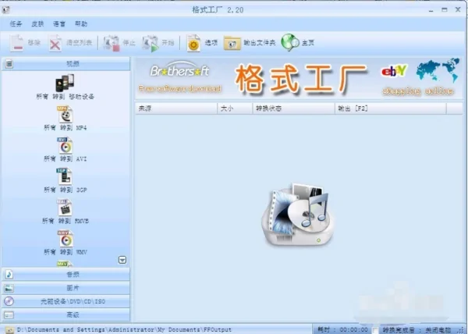The width and height of the screenshot is (468, 334).
Task: Click the 所有 转到 移动设备 label text
Action: [65, 97]
